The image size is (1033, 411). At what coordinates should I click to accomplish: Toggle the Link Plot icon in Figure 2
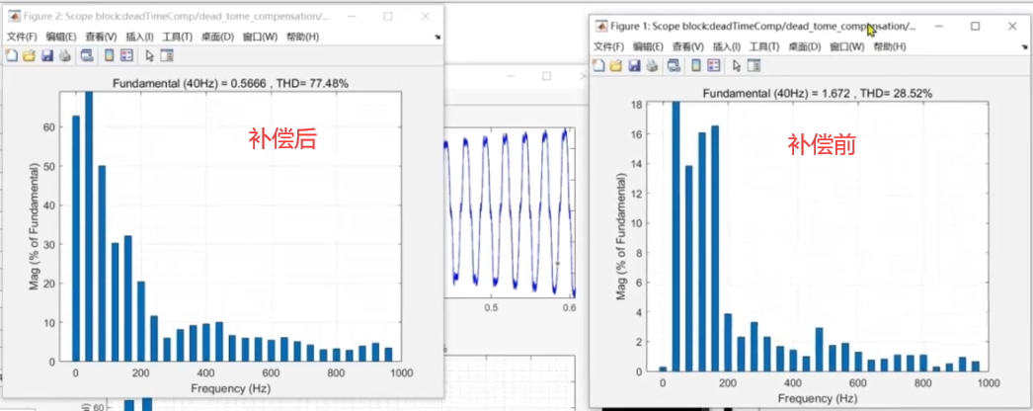[88, 56]
